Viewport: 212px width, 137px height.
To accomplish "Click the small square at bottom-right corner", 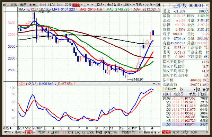I will point(206,132).
